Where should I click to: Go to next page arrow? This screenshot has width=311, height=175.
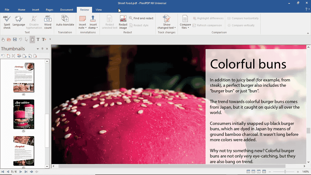point(21,172)
